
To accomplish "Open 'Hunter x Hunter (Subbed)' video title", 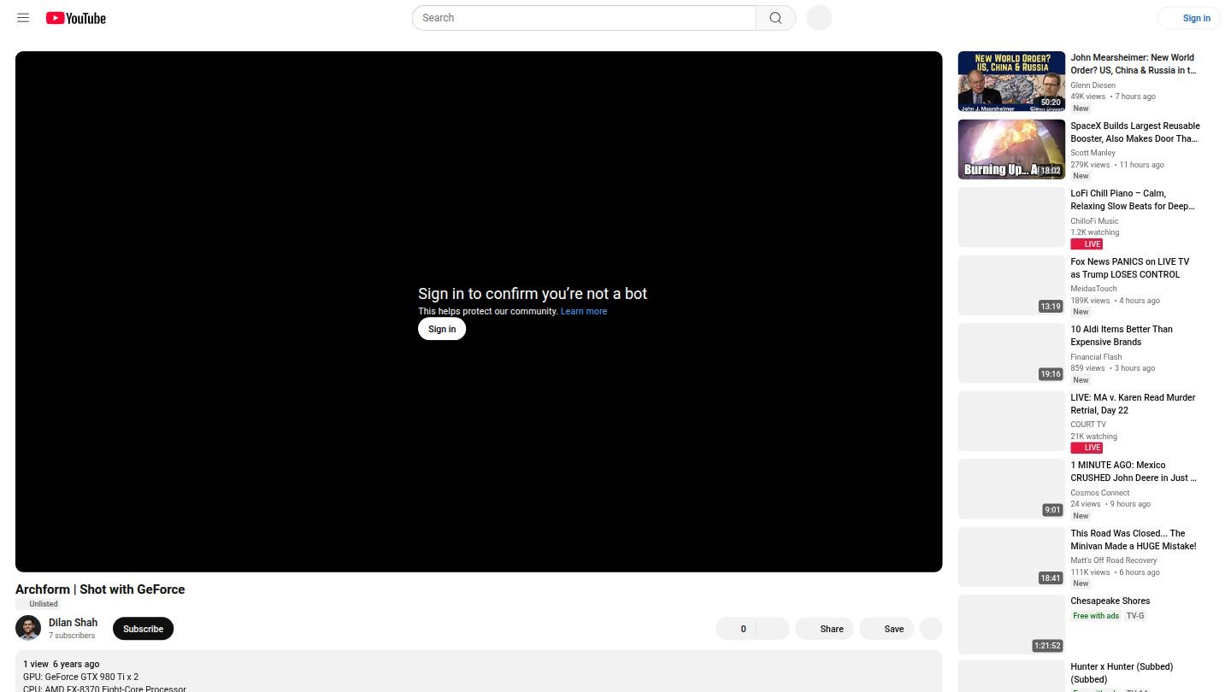I will pyautogui.click(x=1122, y=673).
